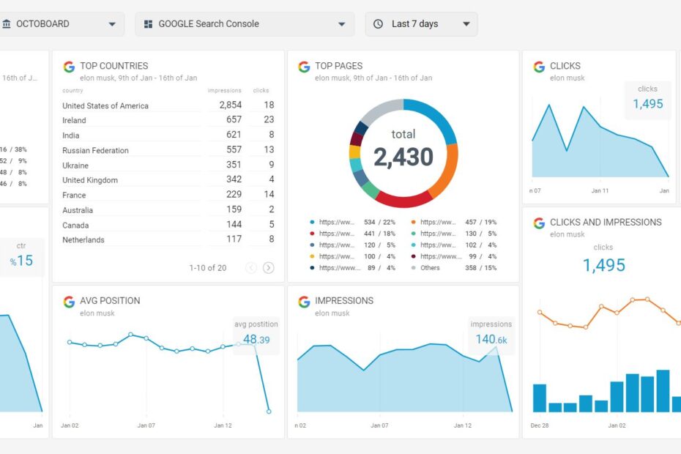Click the legend entry with 120 / 5%
The height and width of the screenshot is (454, 681).
(x=353, y=245)
